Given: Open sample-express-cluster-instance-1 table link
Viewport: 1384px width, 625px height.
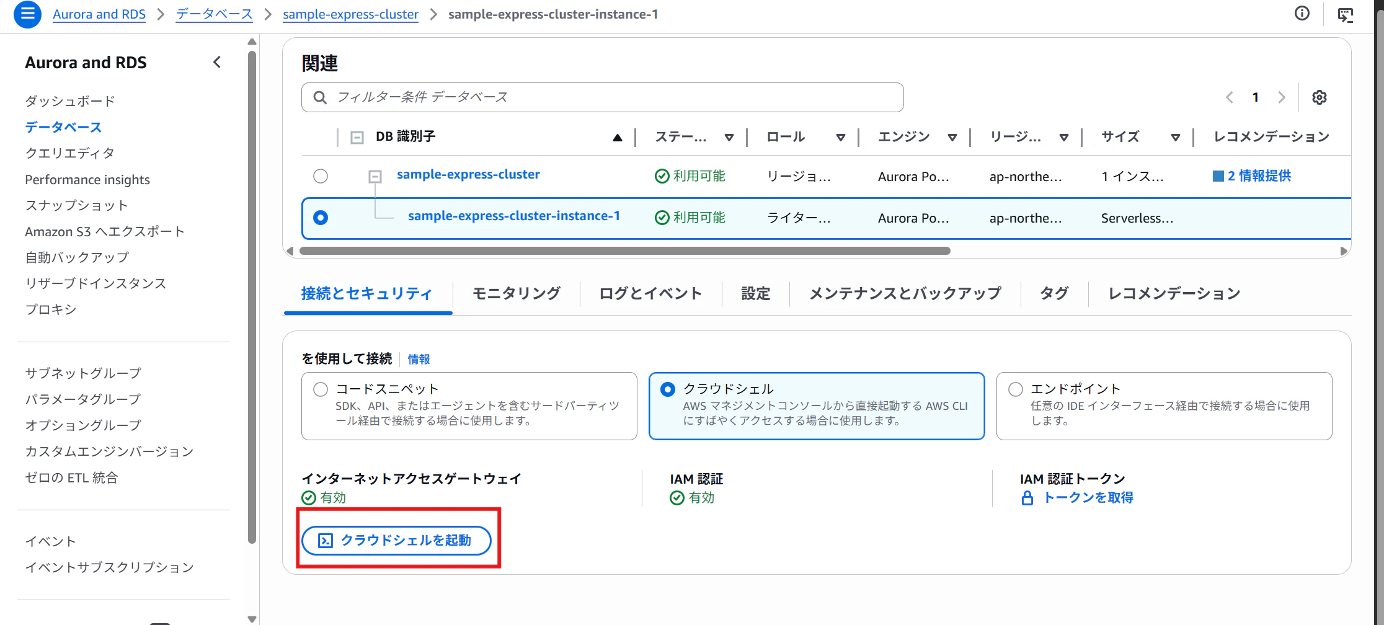Looking at the screenshot, I should (x=514, y=216).
